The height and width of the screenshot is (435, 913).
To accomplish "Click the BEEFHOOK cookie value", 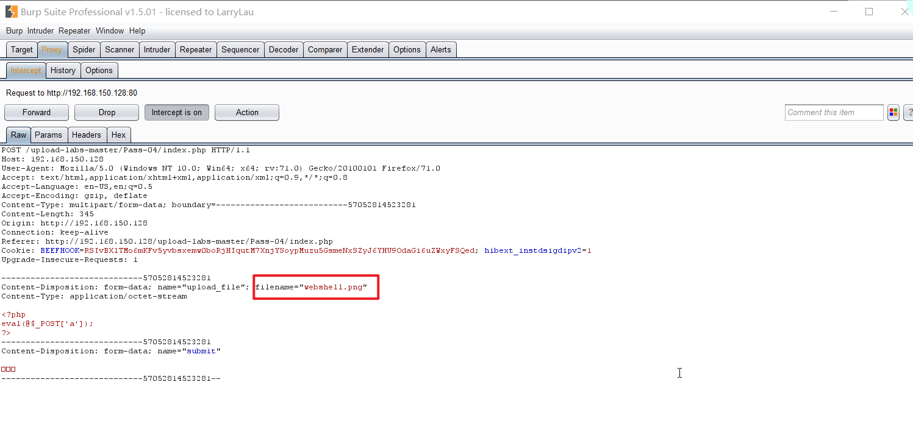I will coord(280,250).
